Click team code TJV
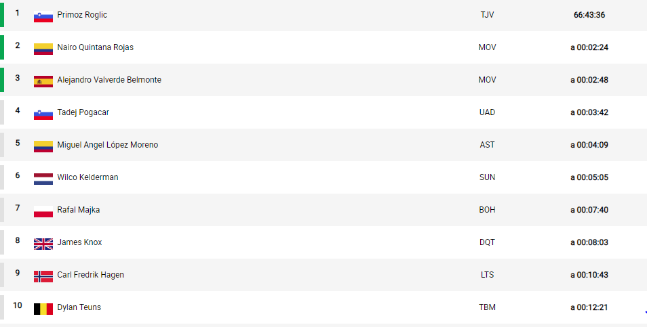 click(488, 15)
